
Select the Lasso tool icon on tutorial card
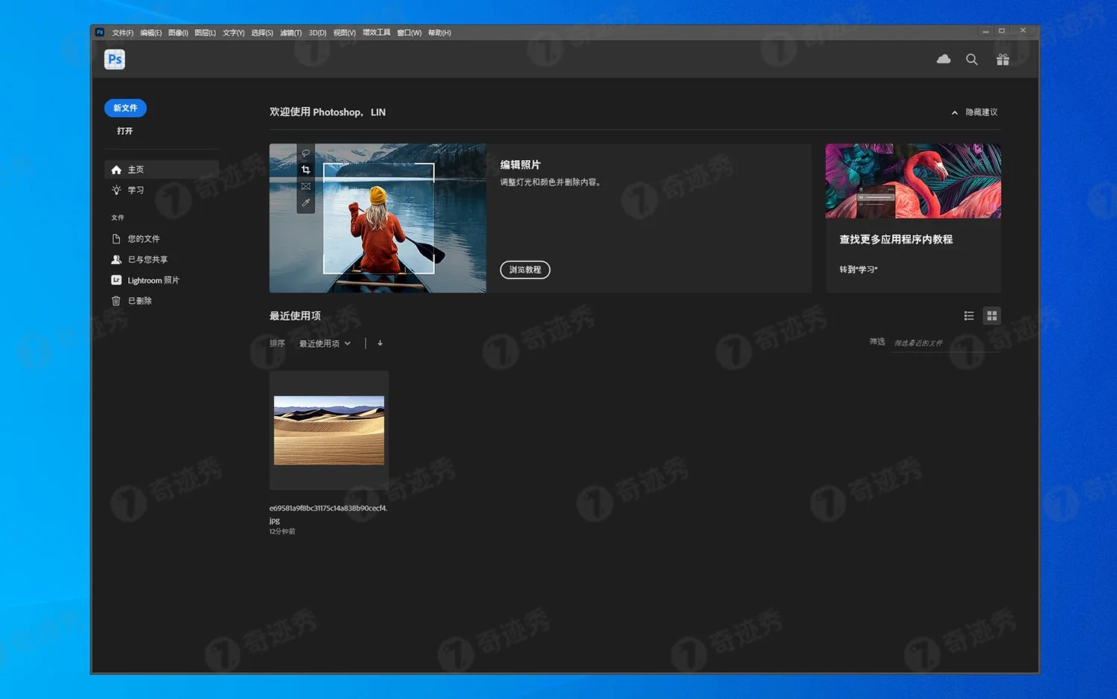tap(305, 153)
